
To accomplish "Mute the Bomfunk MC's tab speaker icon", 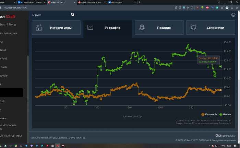I will (22, 2).
